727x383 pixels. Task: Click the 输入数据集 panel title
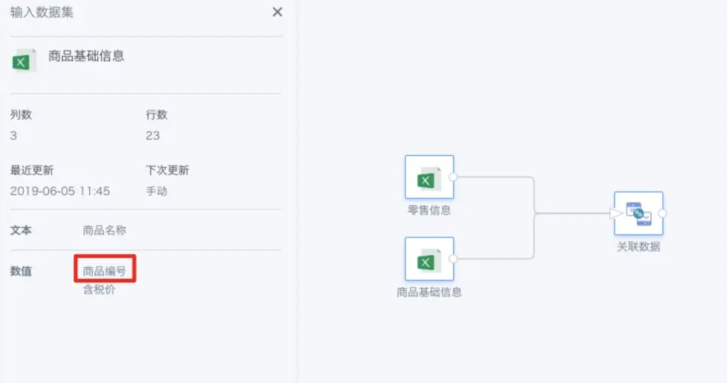pos(42,12)
